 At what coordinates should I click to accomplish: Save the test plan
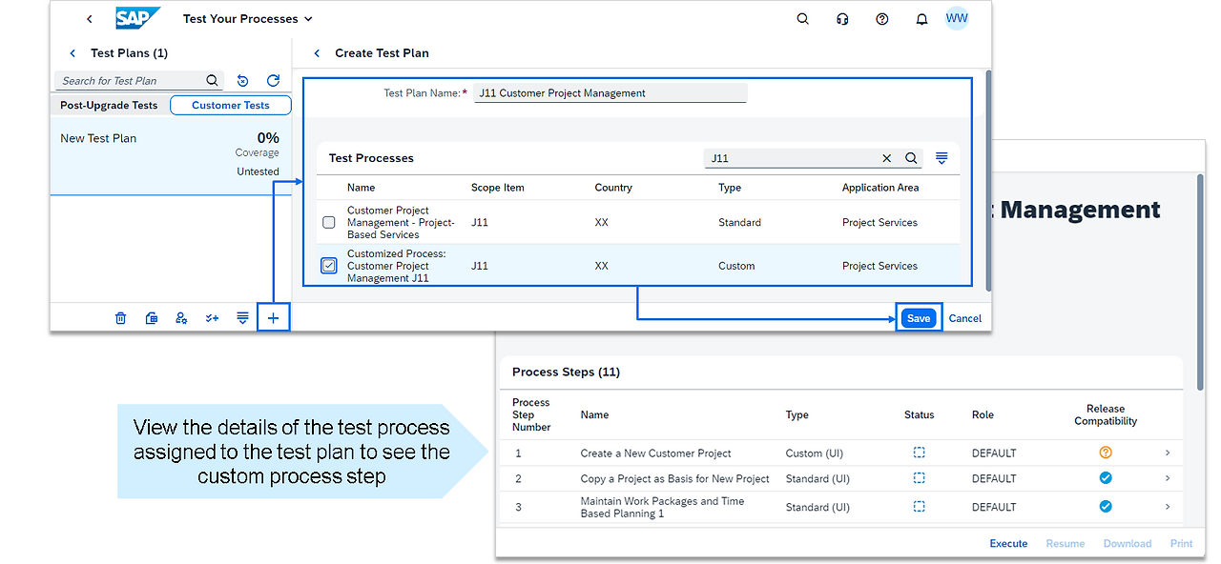pyautogui.click(x=919, y=318)
